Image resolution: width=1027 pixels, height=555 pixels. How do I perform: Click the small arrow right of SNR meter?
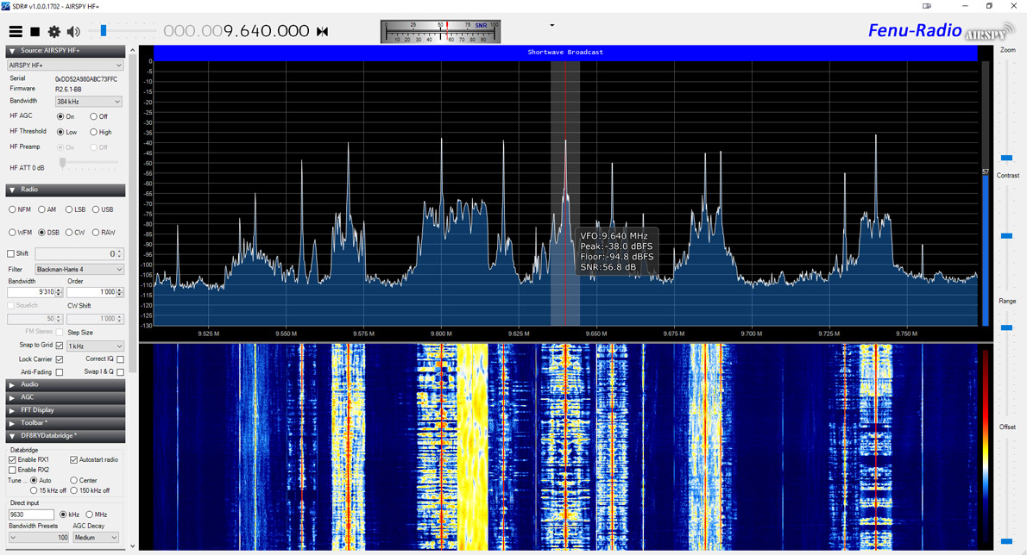click(552, 26)
